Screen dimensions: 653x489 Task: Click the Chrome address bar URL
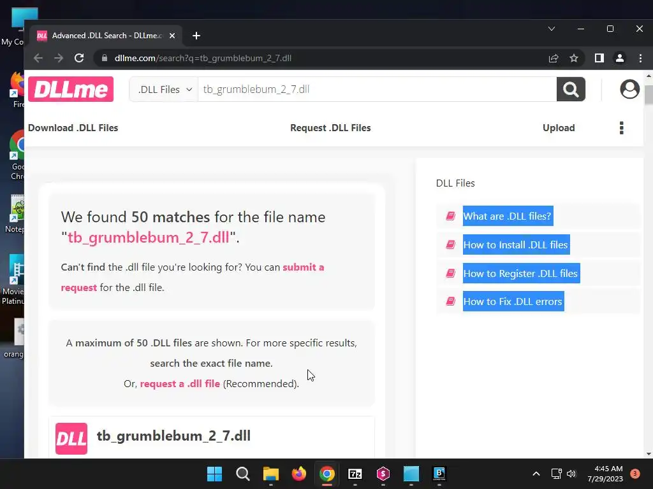(203, 58)
